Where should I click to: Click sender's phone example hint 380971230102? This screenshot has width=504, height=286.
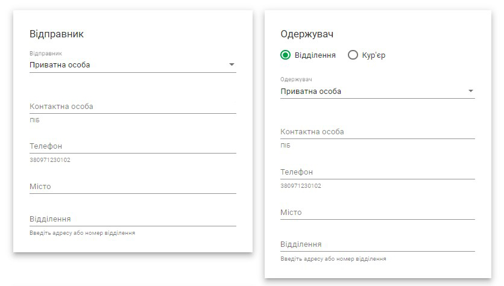click(50, 160)
